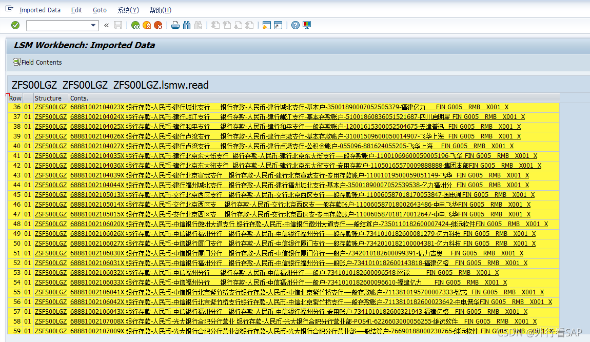
Task: Click contents starting 68881002106020X
Action: pos(309,224)
